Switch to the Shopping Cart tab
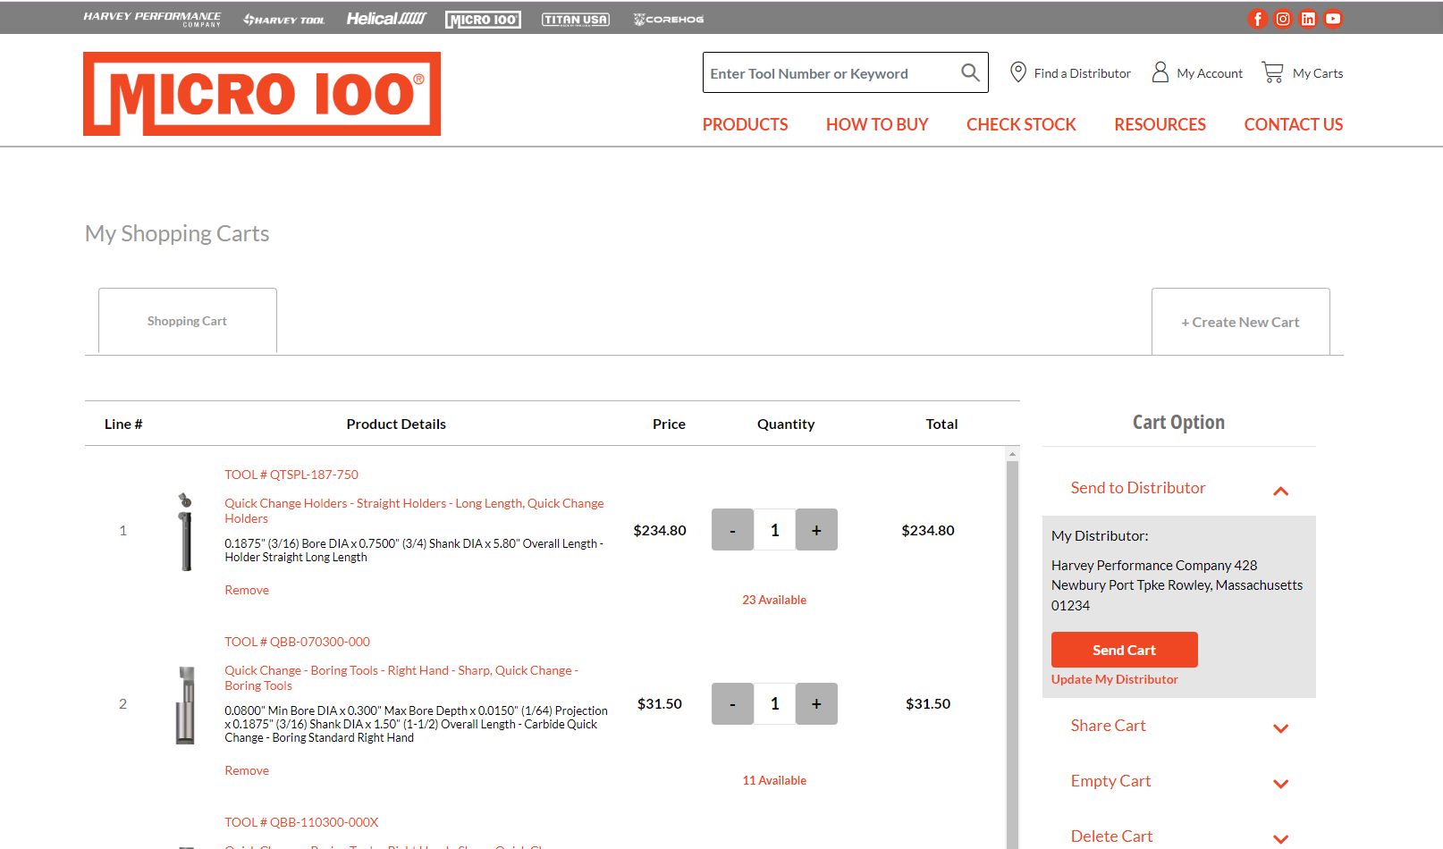Image resolution: width=1443 pixels, height=849 pixels. point(187,321)
